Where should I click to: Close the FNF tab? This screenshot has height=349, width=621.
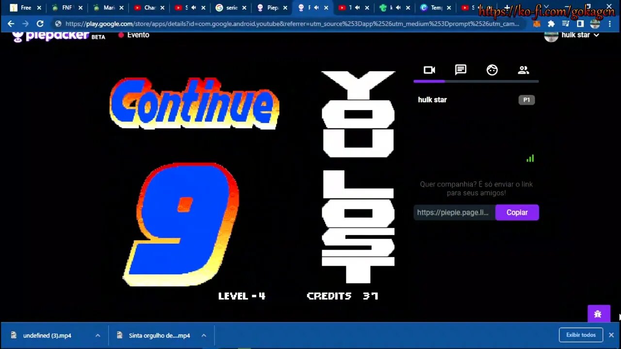pos(80,8)
